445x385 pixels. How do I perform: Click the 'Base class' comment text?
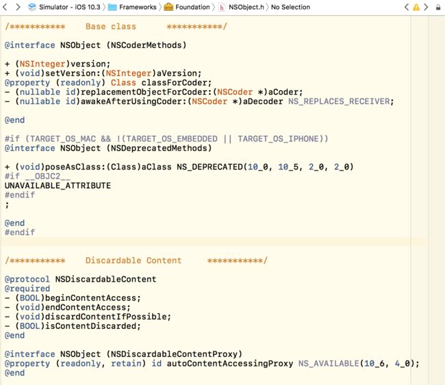coord(111,27)
